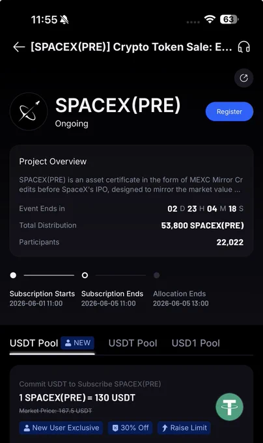Viewport: 263px width, 443px height.
Task: Tap the Participants count 22,022
Action: click(x=230, y=242)
